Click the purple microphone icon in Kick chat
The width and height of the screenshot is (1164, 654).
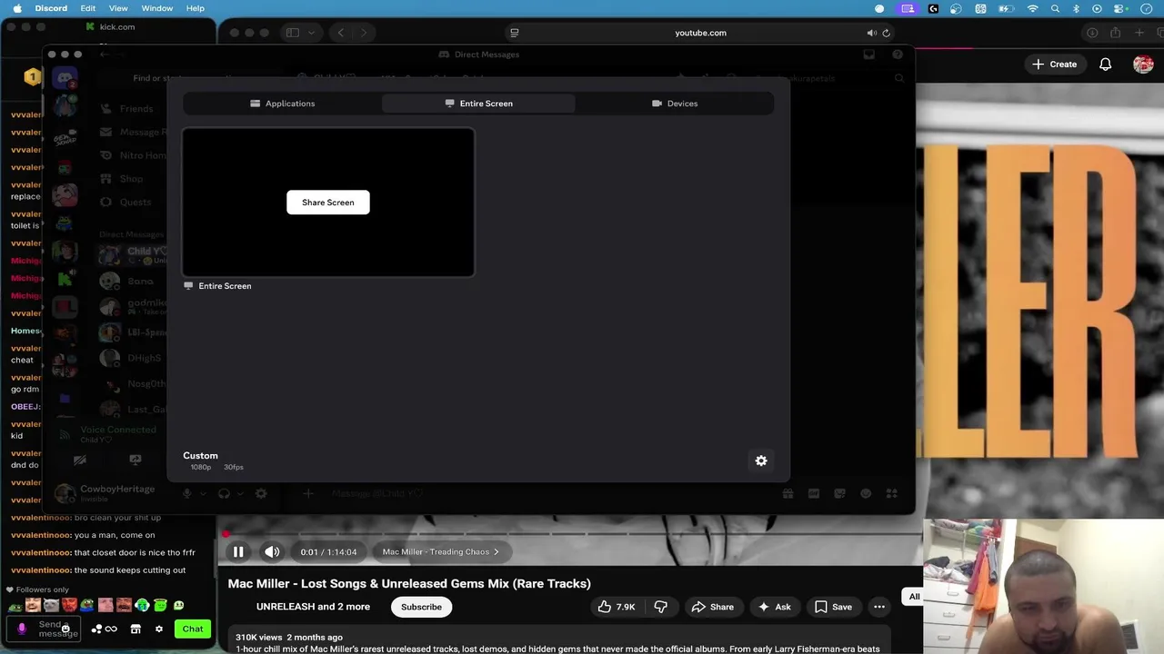pos(22,629)
